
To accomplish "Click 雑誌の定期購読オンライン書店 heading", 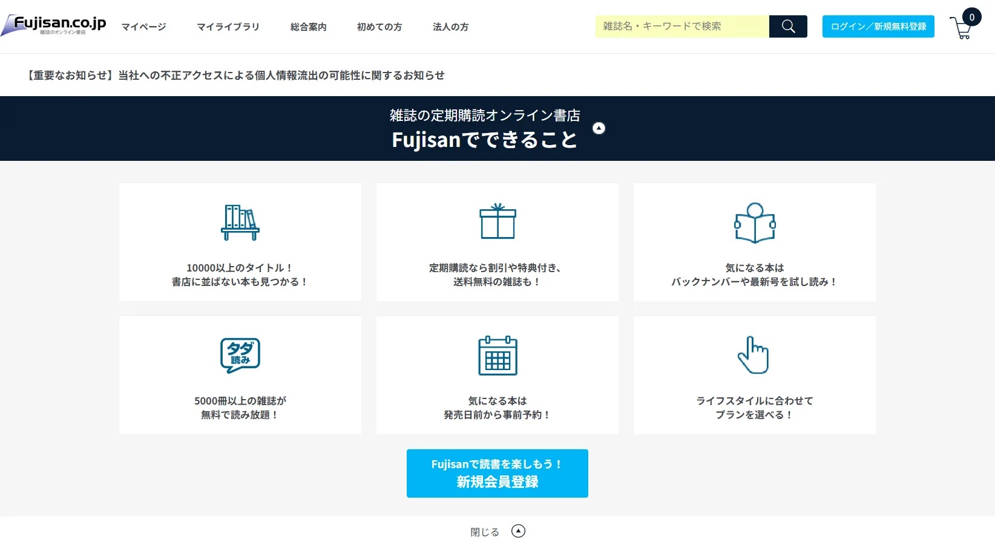I will point(485,115).
